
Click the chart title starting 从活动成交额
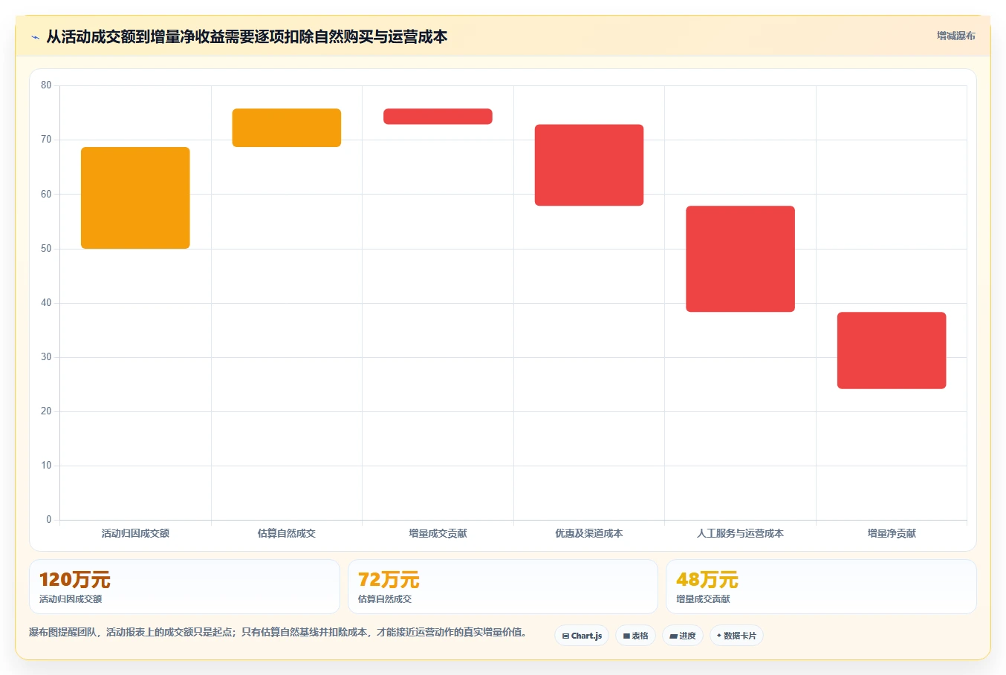247,36
